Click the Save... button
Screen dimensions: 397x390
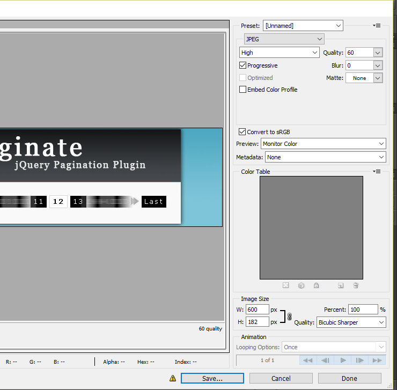tap(212, 378)
